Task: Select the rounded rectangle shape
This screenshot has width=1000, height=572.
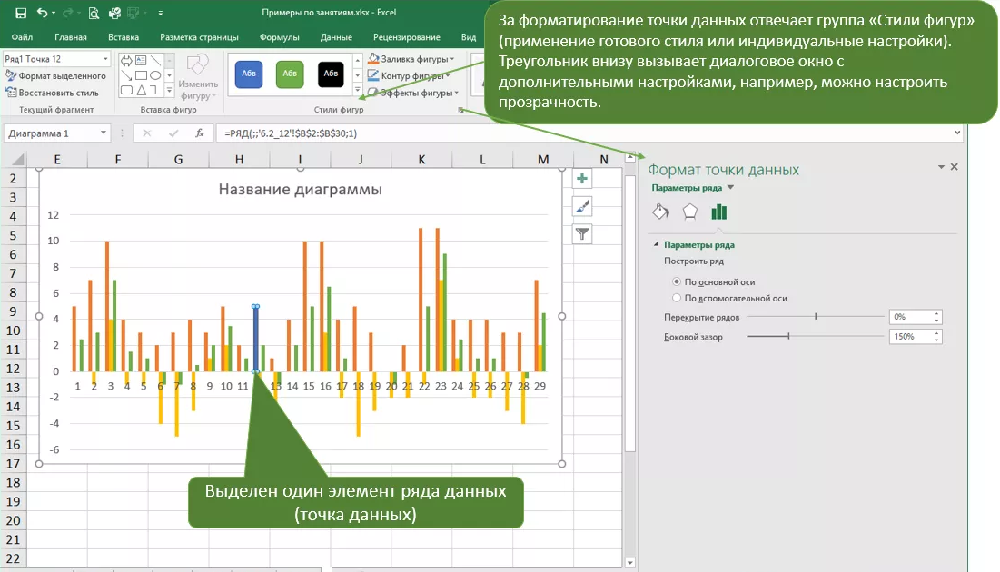Action: pyautogui.click(x=126, y=90)
